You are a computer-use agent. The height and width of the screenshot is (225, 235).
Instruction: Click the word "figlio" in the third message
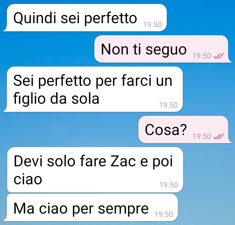pos(29,99)
